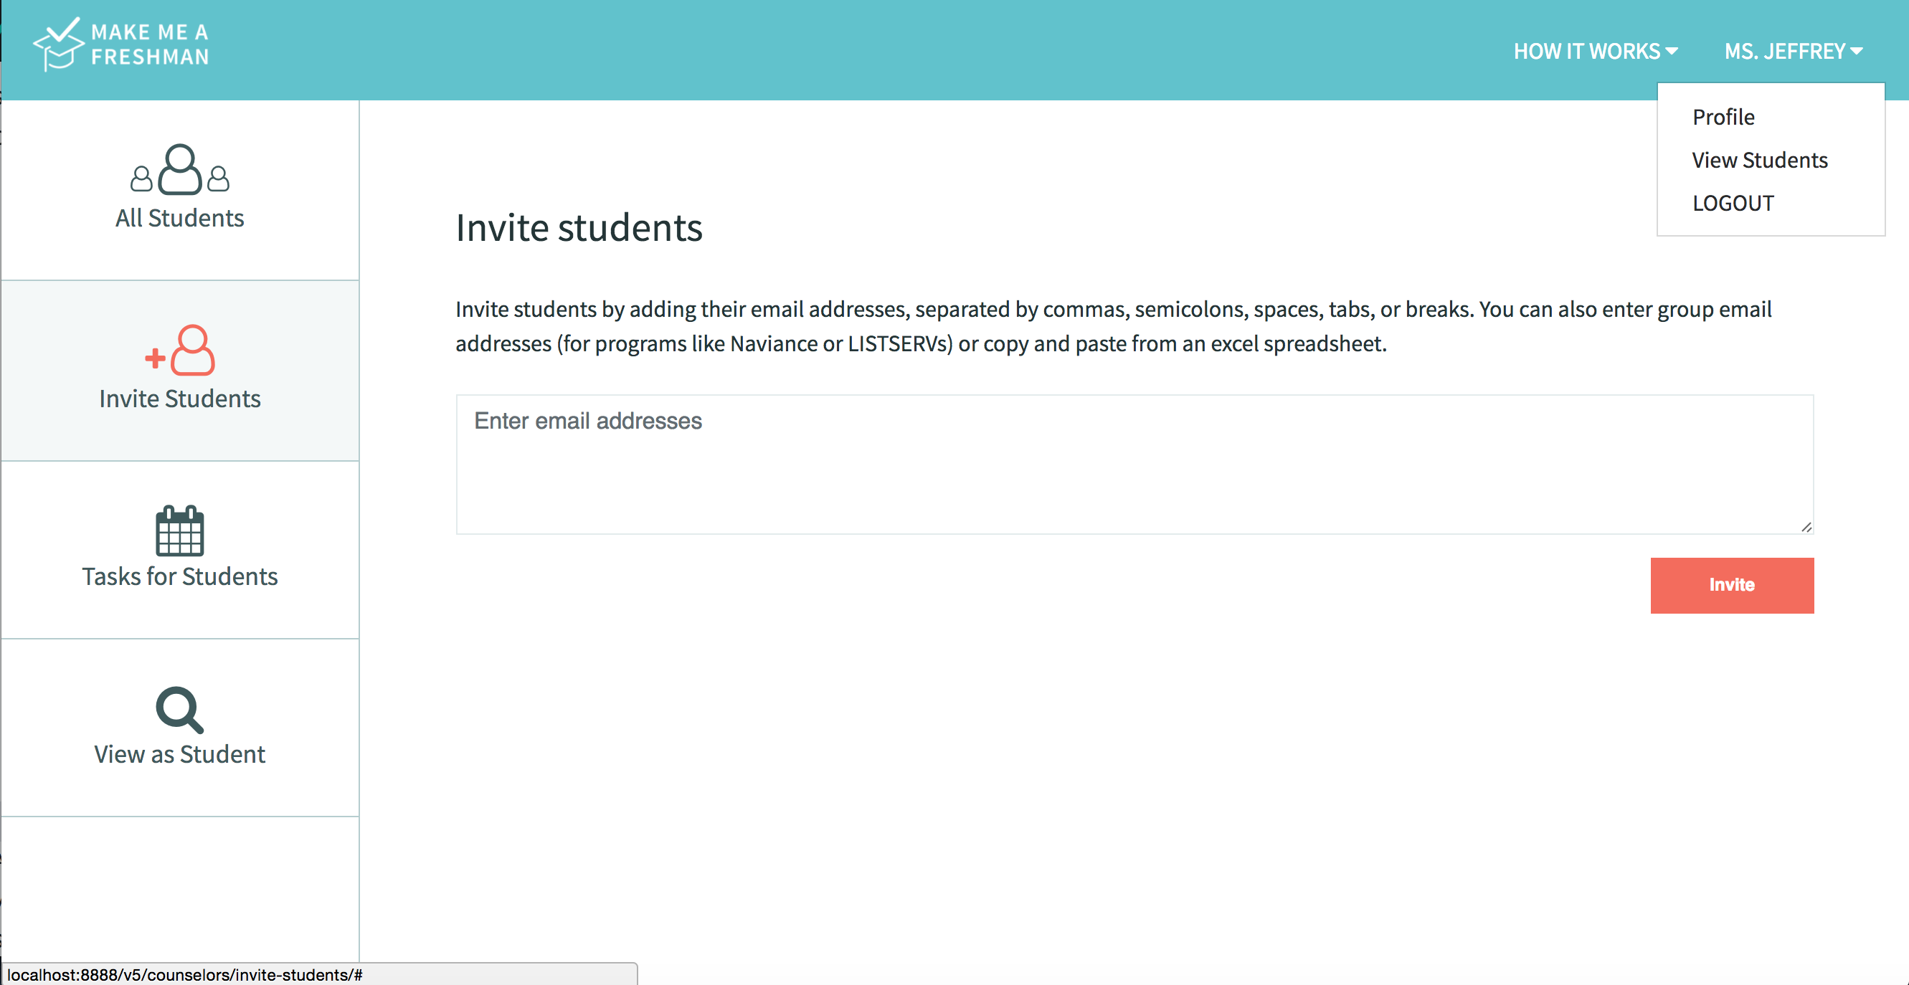
Task: Collapse the Ms. Jeffrey user menu
Action: pos(1784,51)
